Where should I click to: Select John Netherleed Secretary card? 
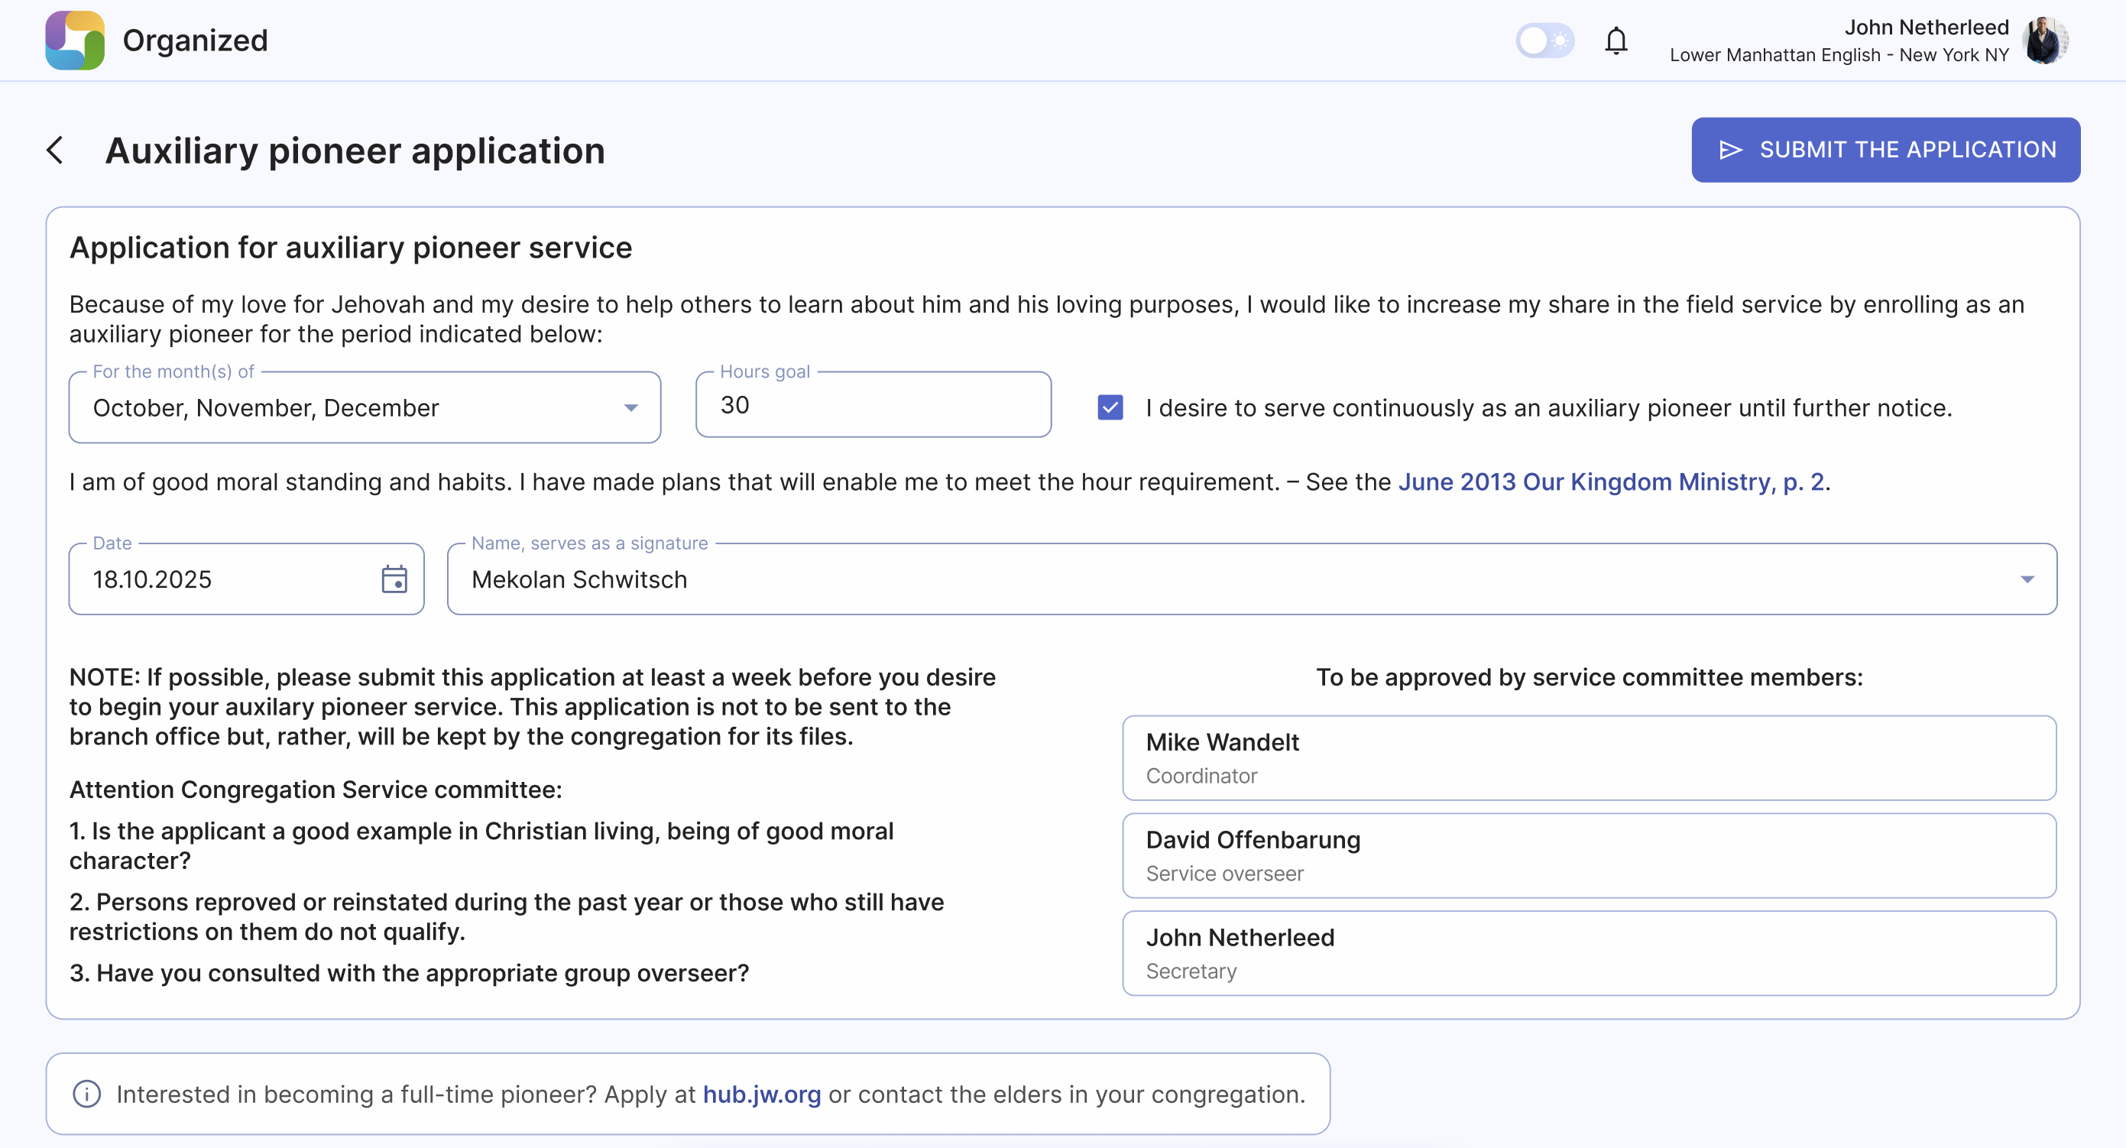pos(1588,953)
